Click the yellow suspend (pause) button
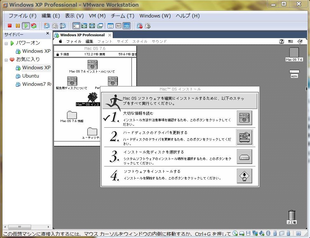 point(17,26)
